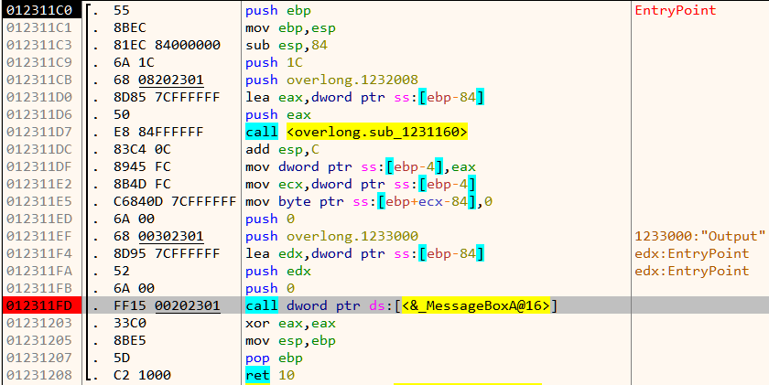Select address row 012311C3
The width and height of the screenshot is (769, 385).
(39, 45)
